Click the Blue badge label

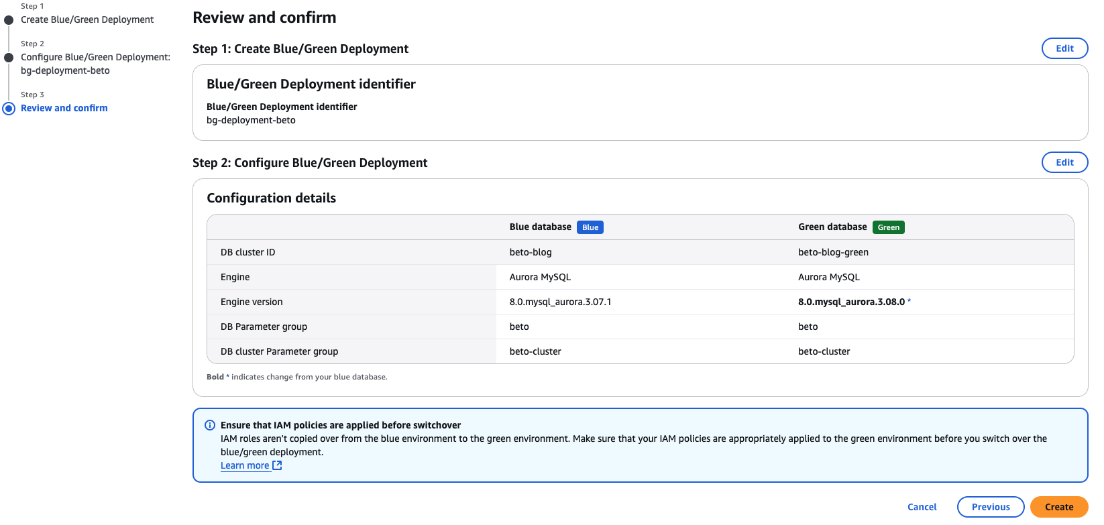(x=590, y=227)
